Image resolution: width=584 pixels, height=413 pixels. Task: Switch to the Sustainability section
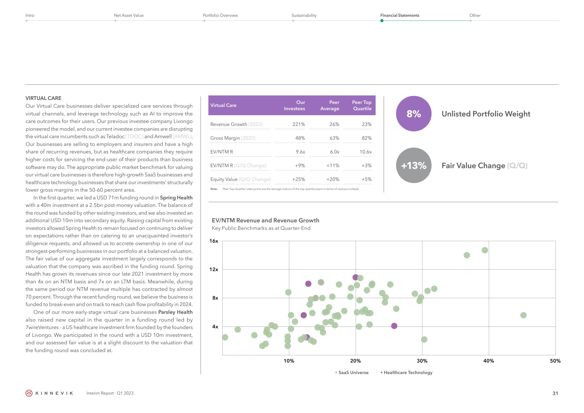tap(304, 15)
